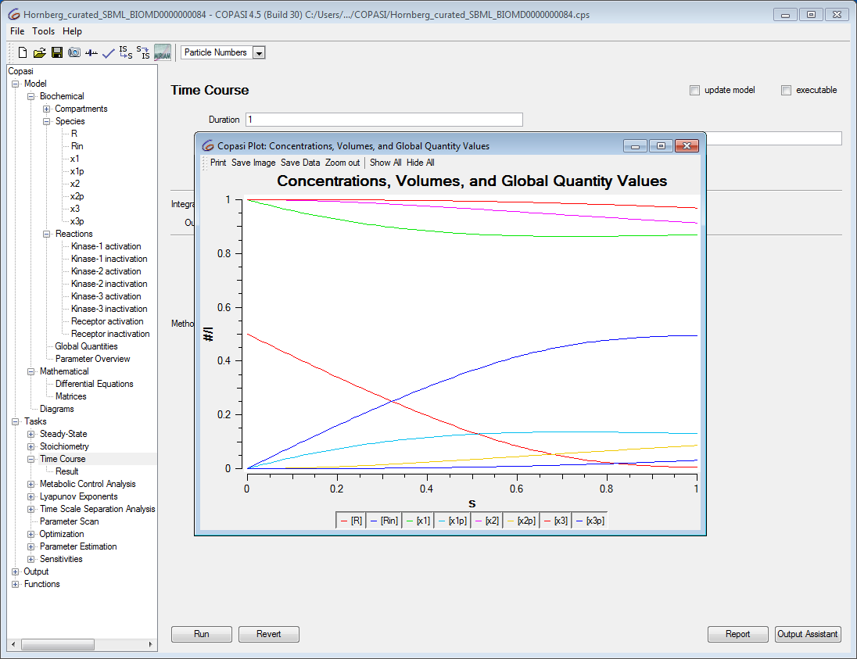The image size is (857, 659).
Task: Minimize the Copasi Plot window
Action: click(635, 146)
